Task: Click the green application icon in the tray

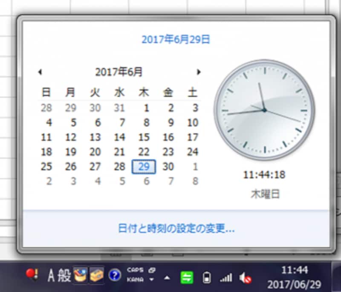Action: 186,276
